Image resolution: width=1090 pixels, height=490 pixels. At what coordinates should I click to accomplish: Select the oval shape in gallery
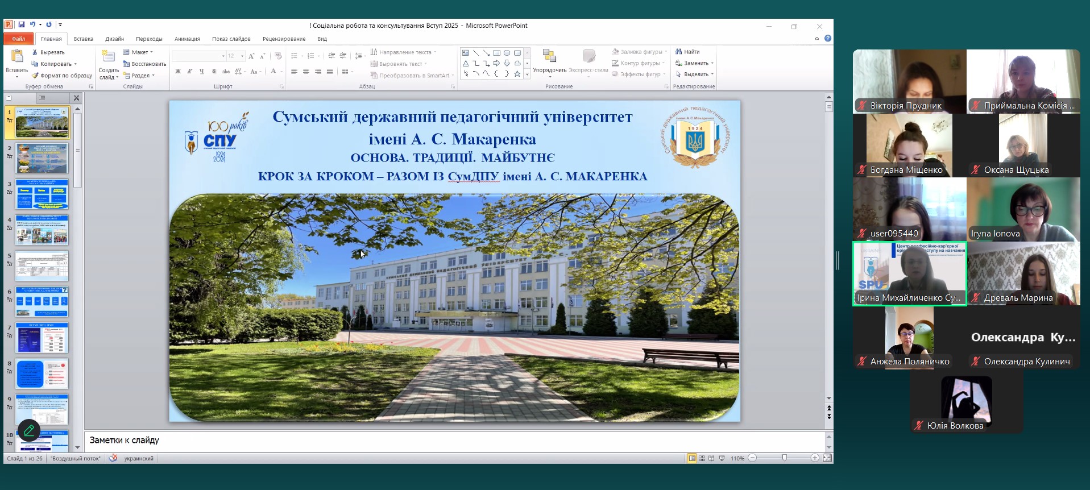coord(507,53)
